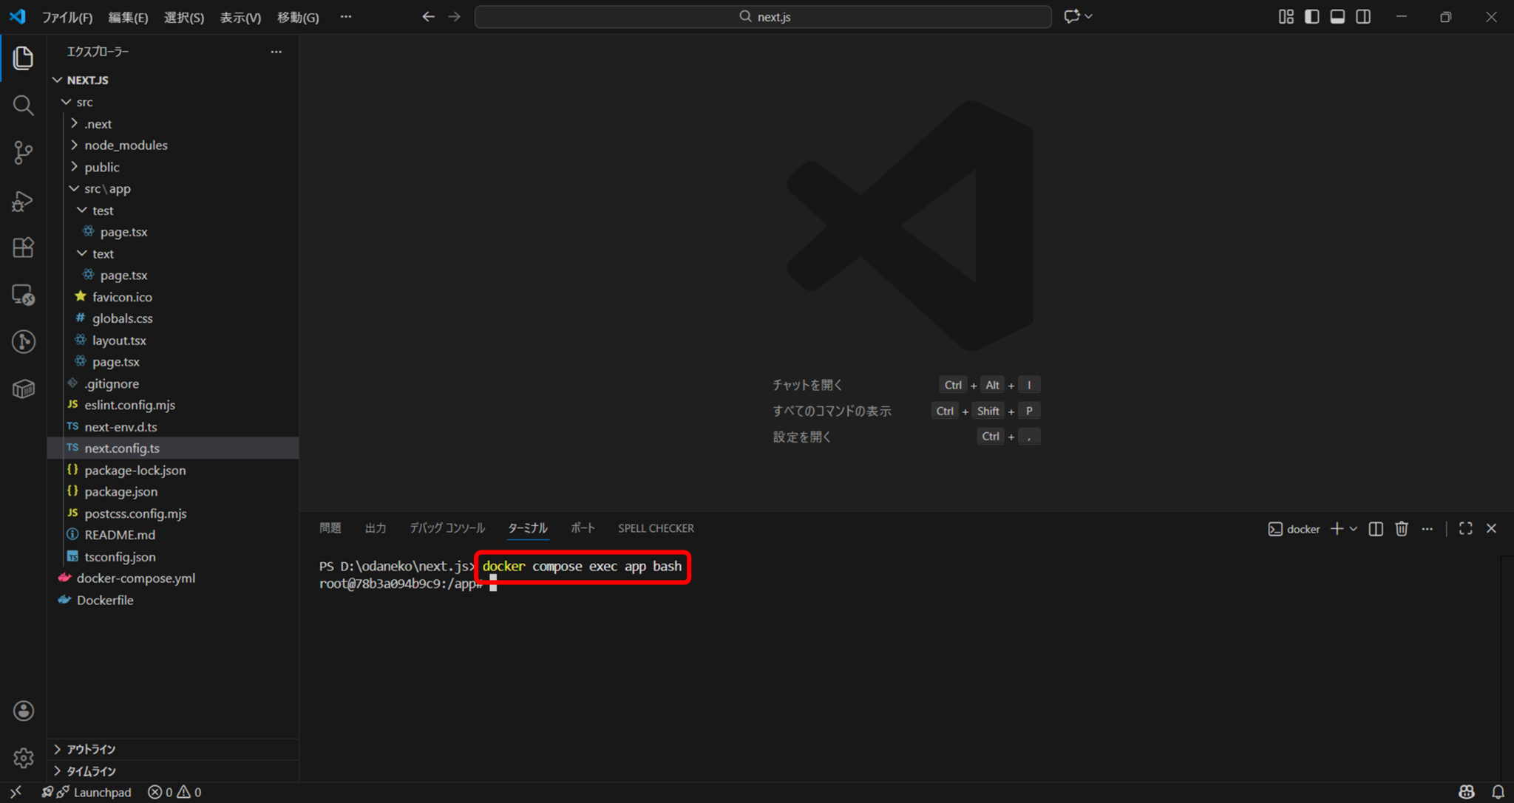This screenshot has height=803, width=1514.
Task: Open the Extensions view
Action: point(23,247)
